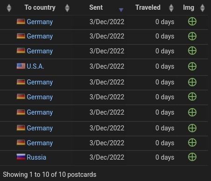
Task: Open image icon for first Germany row
Action: click(192, 21)
